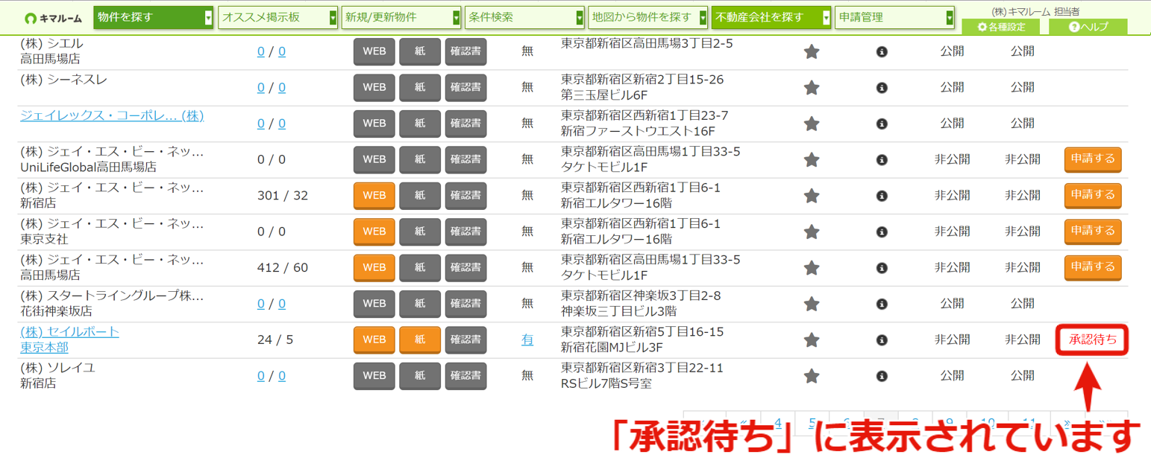The image size is (1151, 475).
Task: Open (株) セイルボート 東京本部 link
Action: [x=69, y=339]
